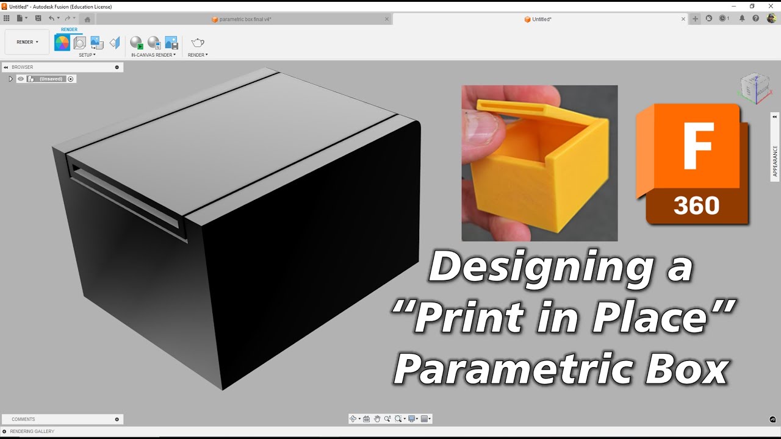
Task: View notifications bell
Action: pyautogui.click(x=742, y=19)
